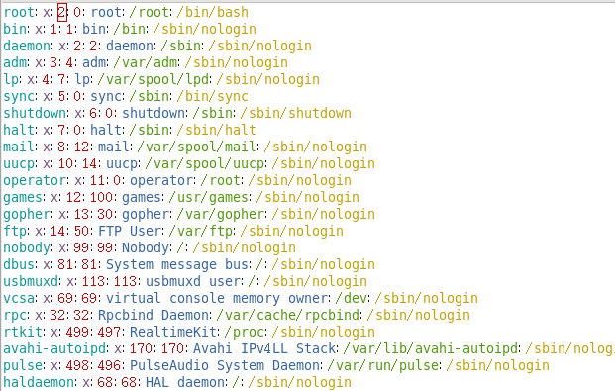Place cursor on 'adm' username at line start
Screen dimensions: 615x391
(15, 62)
